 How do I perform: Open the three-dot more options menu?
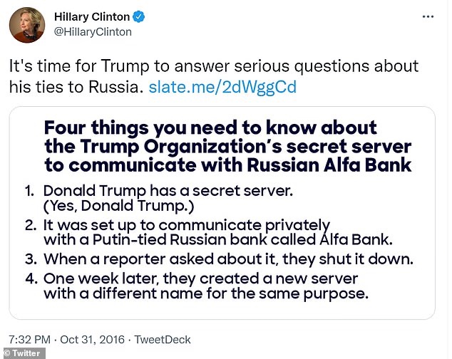tap(426, 16)
